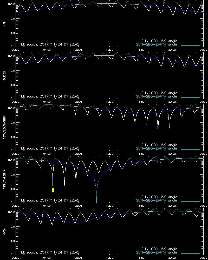
Task: Click the 16:00 time label below the OVSA plot
Action: 141,258
